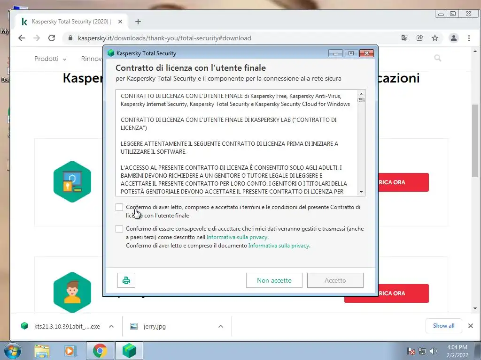
Task: Click the Accetto button
Action: [335, 280]
